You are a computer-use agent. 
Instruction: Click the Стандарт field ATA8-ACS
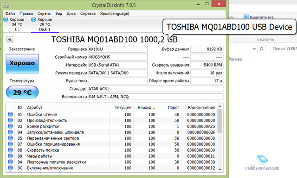[x=155, y=89]
